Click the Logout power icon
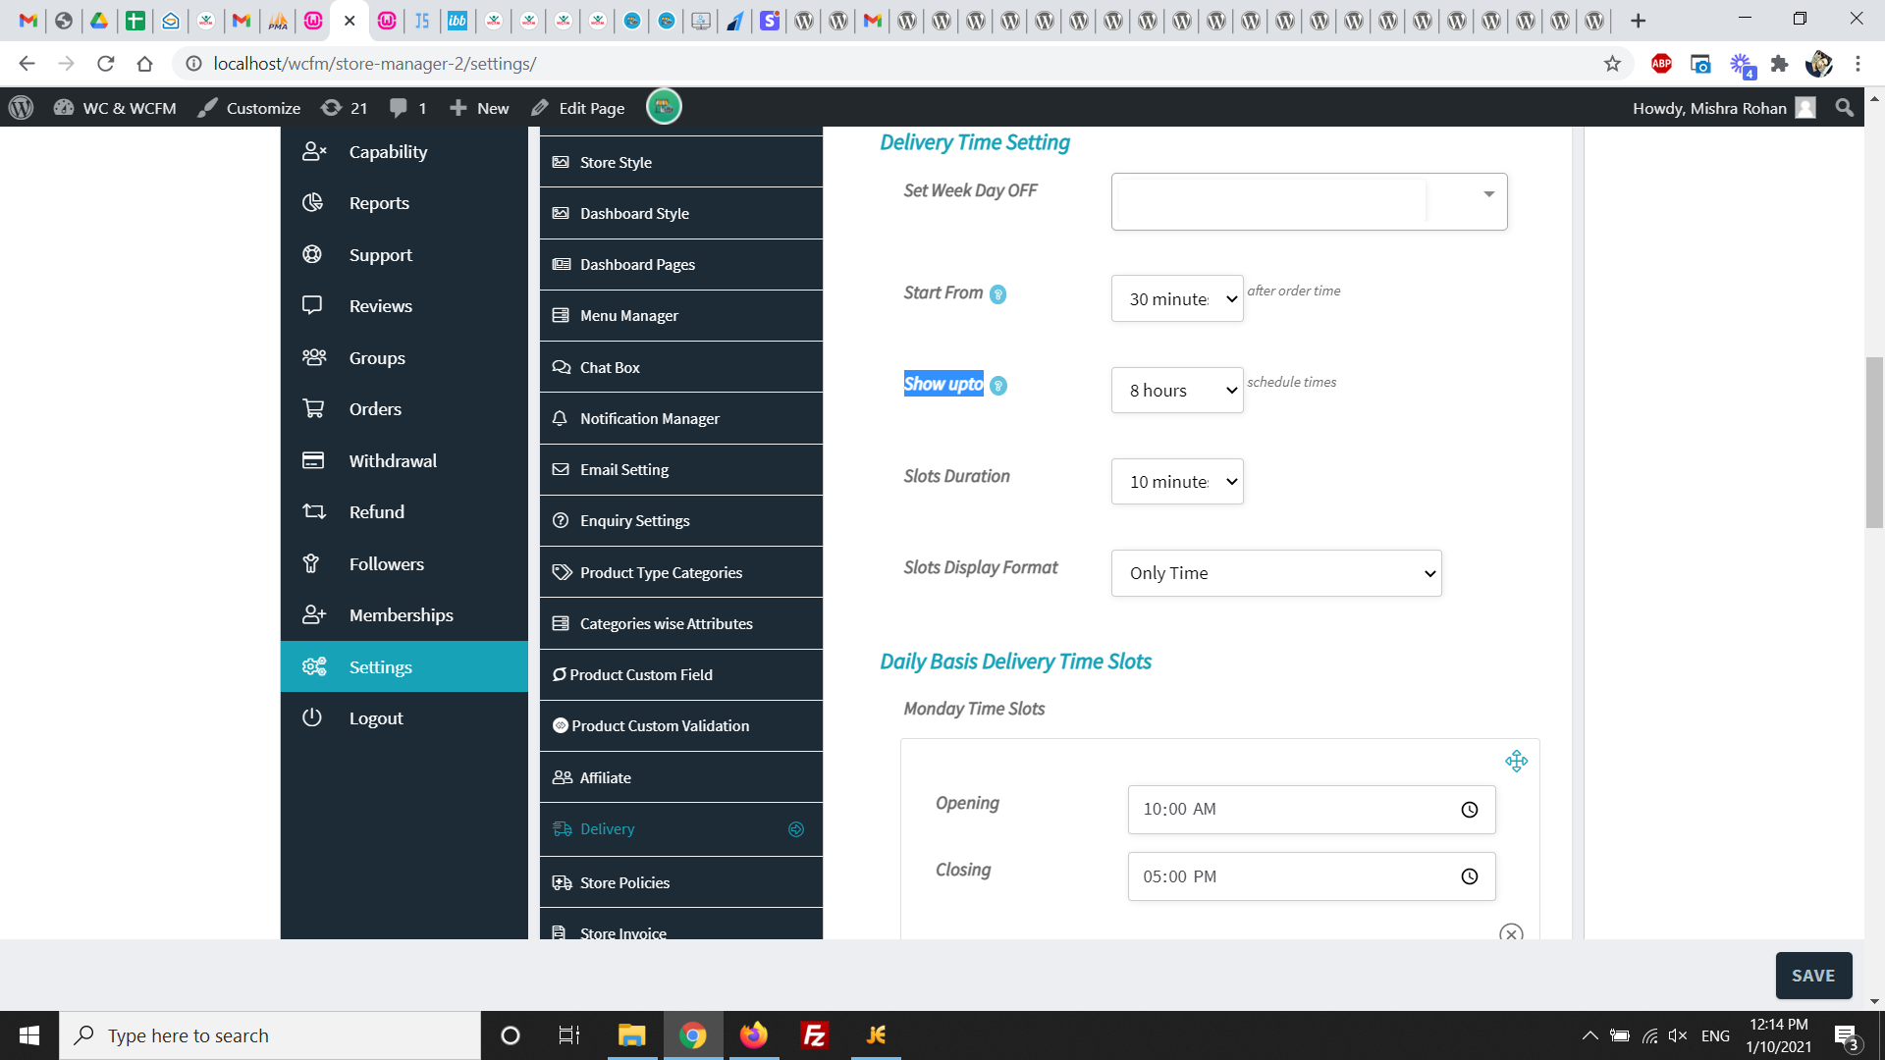 [312, 717]
